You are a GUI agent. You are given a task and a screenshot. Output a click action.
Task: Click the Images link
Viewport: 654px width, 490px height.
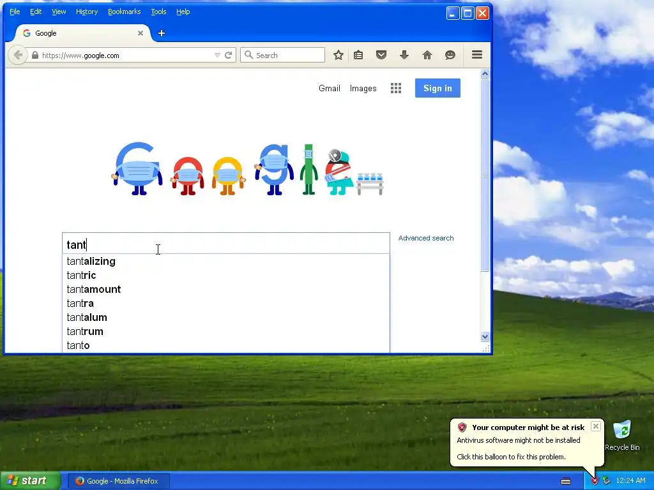point(363,88)
